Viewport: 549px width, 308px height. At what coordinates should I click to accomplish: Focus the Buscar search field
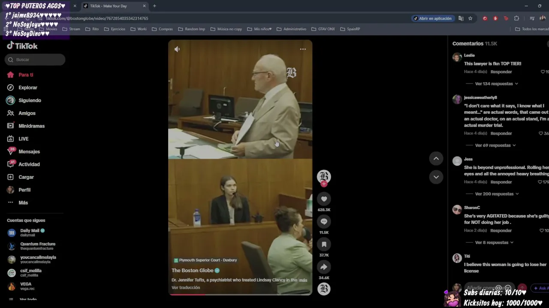coord(35,60)
